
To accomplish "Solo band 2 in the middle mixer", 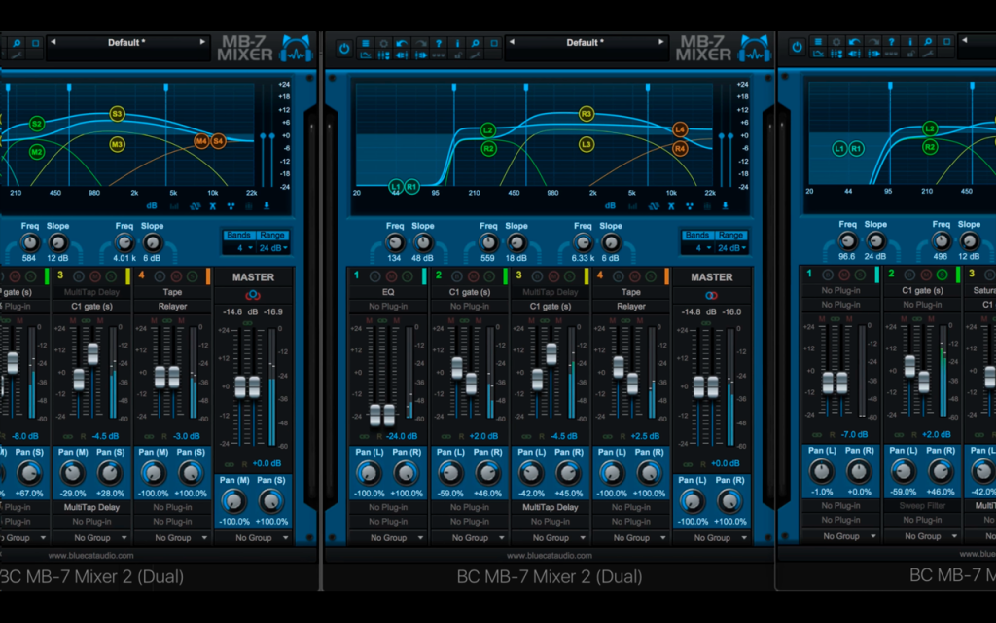I will pos(489,275).
